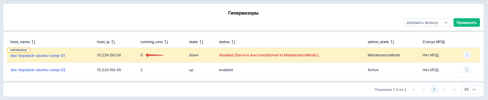The height and width of the screenshot is (100, 488).
Task: Open doc-keystack-ubuntu-comp-02 hypervisor link
Action: (38, 70)
